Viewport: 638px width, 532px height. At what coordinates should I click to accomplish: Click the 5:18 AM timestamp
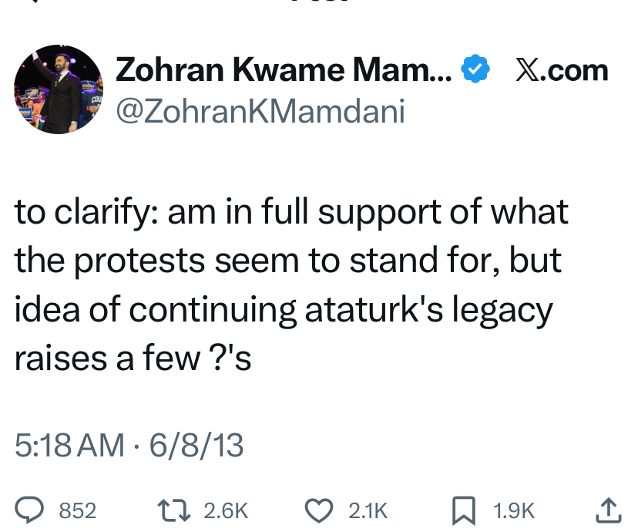pos(69,445)
